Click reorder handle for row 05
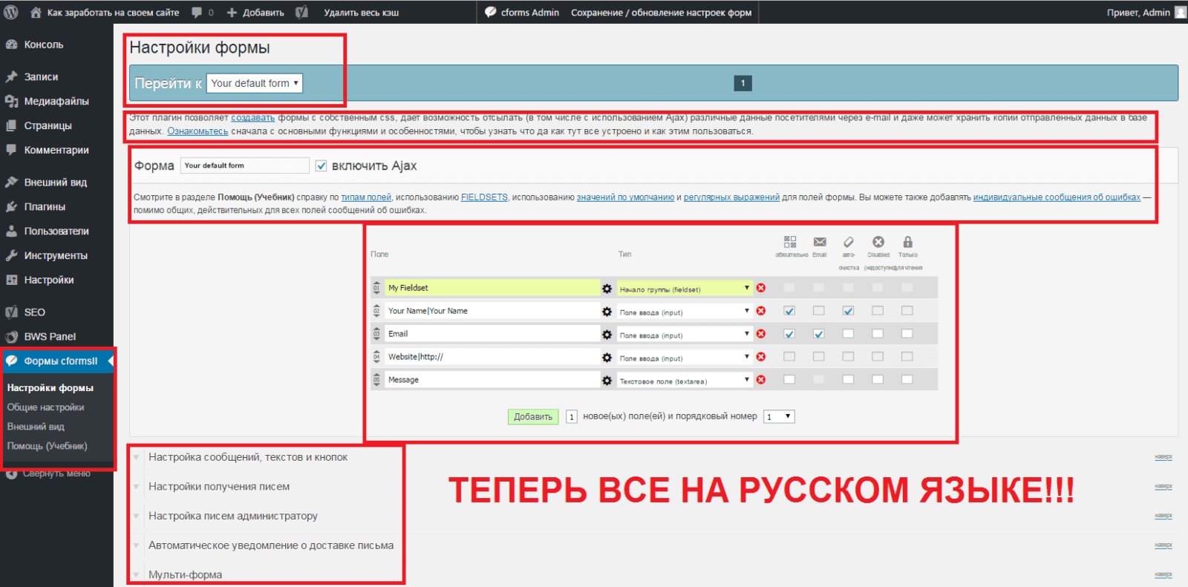Image resolution: width=1188 pixels, height=587 pixels. (x=376, y=380)
